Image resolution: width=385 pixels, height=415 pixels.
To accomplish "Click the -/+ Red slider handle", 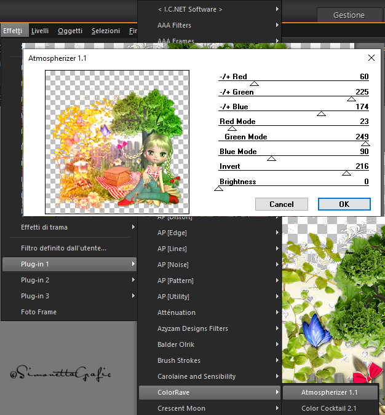I will click(x=254, y=83).
